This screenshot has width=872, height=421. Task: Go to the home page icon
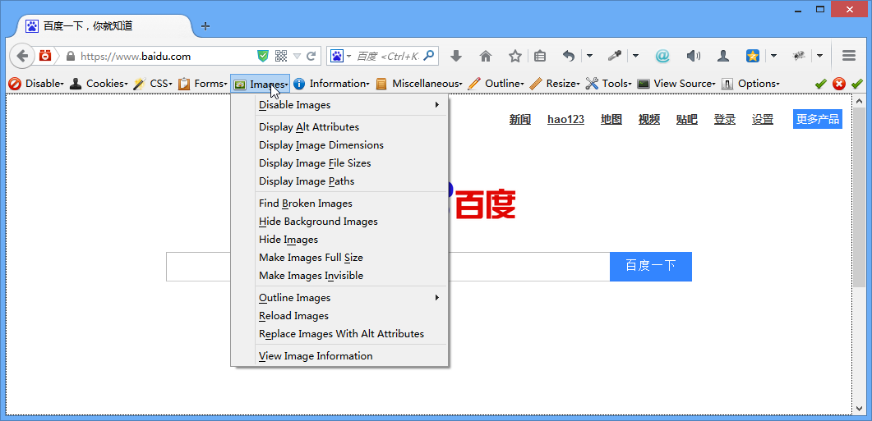pos(486,56)
